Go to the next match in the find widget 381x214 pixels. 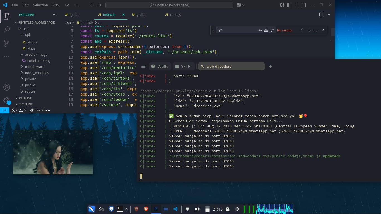click(x=309, y=30)
